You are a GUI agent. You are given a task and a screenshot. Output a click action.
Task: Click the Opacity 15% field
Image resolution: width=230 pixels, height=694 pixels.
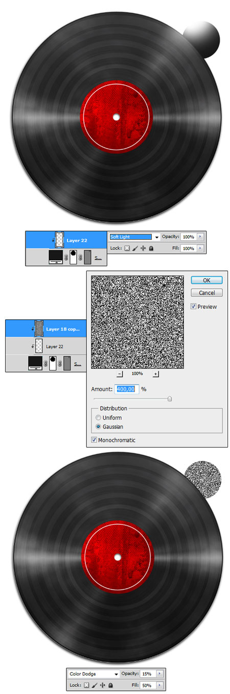click(149, 673)
